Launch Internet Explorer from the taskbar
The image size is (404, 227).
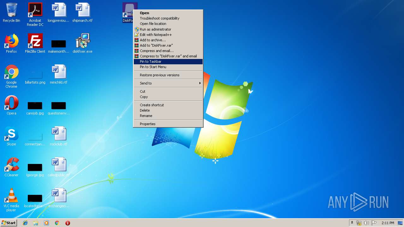pos(25,223)
